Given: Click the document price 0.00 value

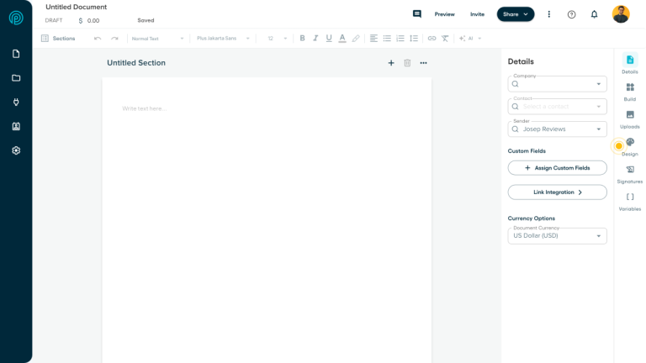Looking at the screenshot, I should [93, 20].
